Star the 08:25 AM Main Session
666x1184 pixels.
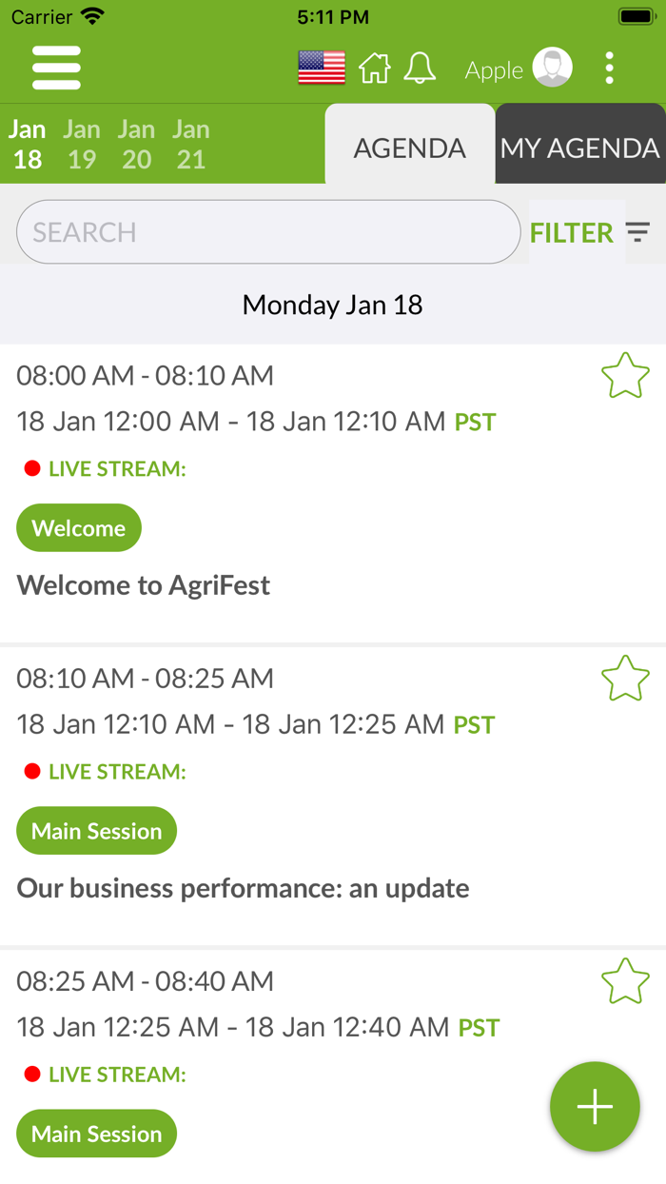pyautogui.click(x=625, y=981)
